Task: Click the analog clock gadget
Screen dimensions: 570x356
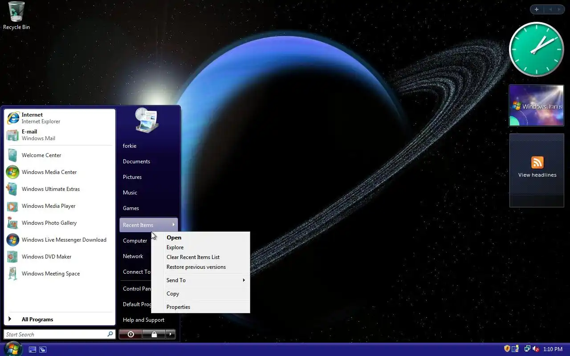Action: point(537,49)
